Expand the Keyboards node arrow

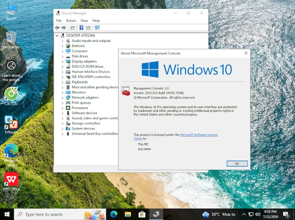point(62,82)
